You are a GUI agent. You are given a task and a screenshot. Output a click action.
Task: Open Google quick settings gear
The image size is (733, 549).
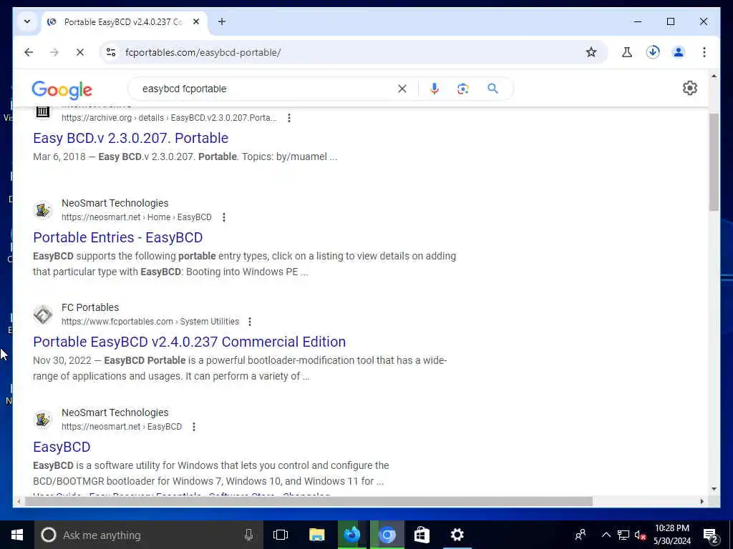[689, 88]
